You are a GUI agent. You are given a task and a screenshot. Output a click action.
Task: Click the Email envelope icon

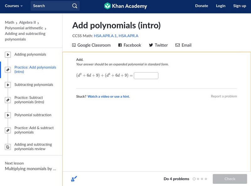point(178,45)
